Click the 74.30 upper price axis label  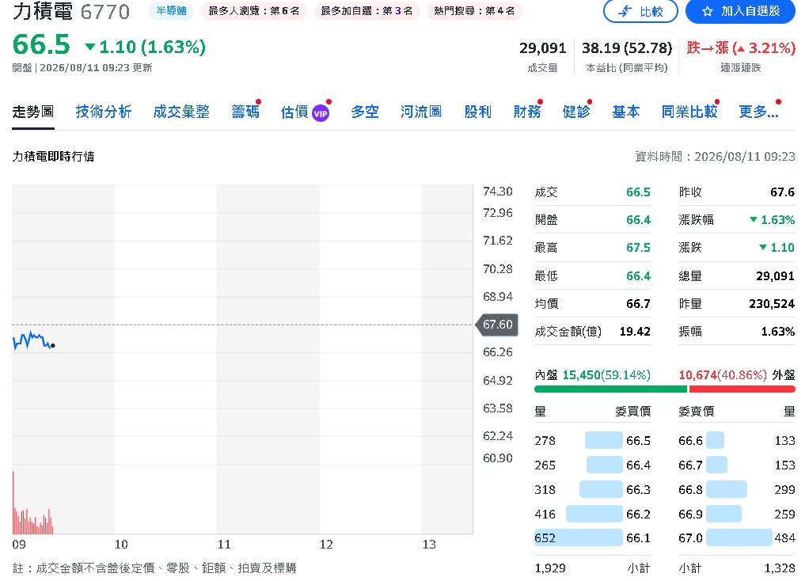(497, 192)
